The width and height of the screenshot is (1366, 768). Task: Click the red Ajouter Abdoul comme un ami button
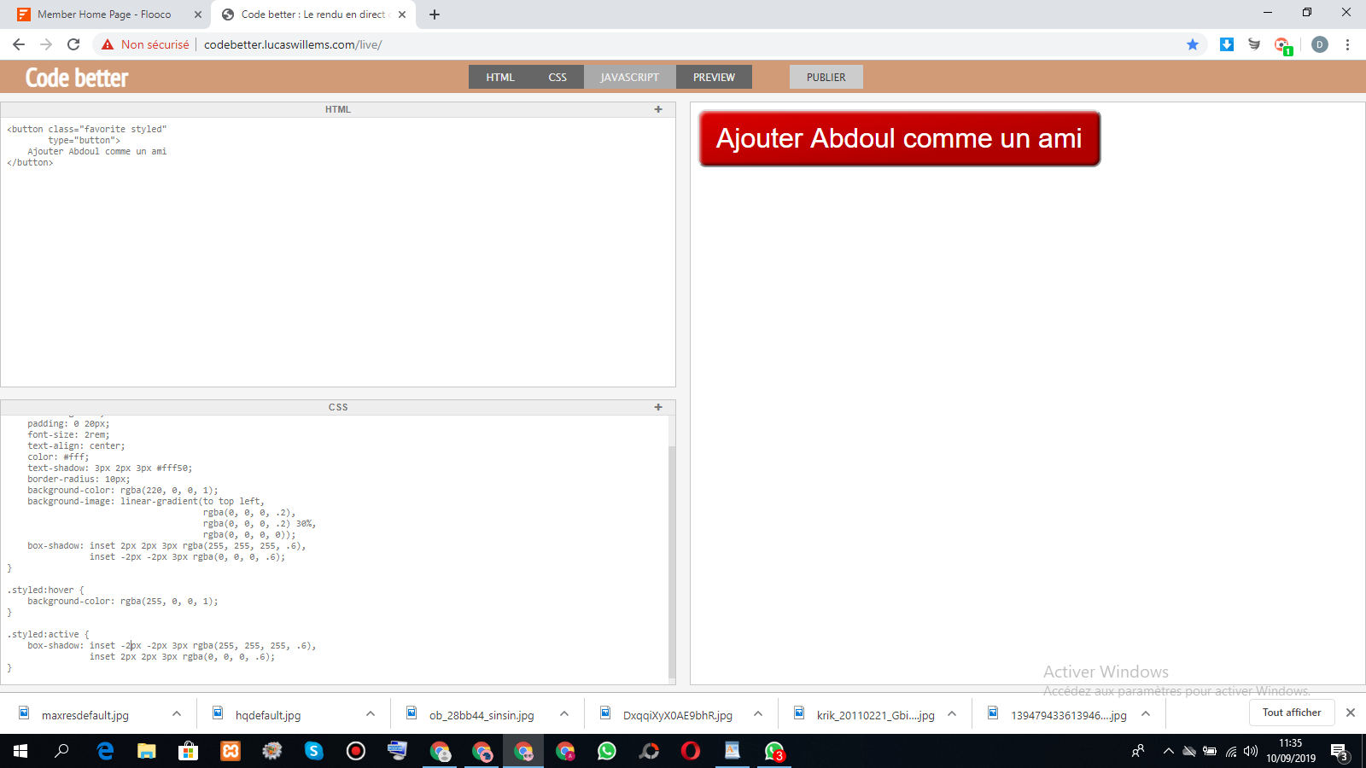[x=899, y=139]
